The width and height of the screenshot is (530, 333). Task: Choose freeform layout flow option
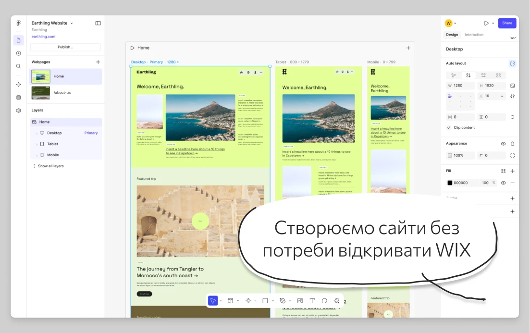(454, 75)
